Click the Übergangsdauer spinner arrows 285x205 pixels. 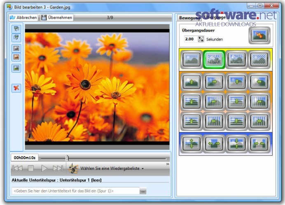[201, 39]
